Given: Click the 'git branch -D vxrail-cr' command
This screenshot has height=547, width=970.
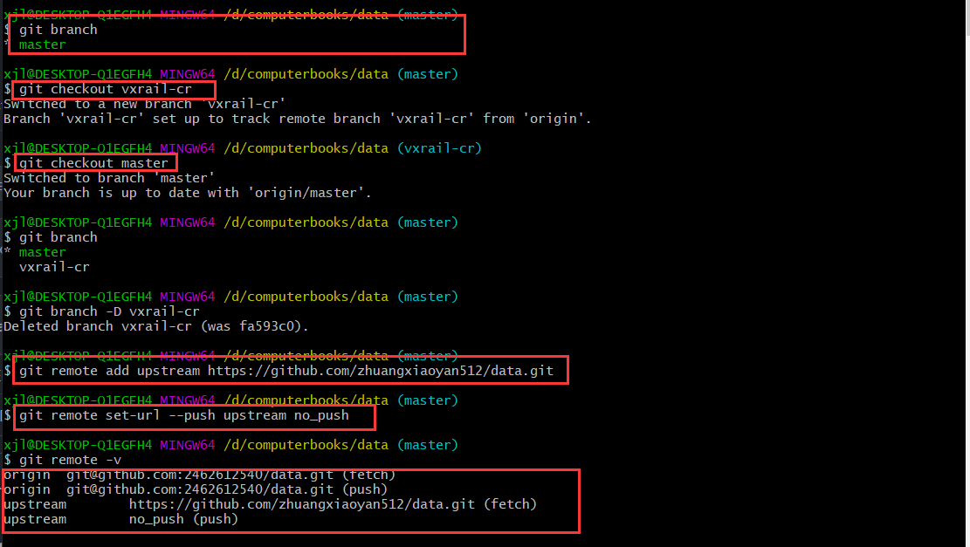Looking at the screenshot, I should click(x=109, y=311).
